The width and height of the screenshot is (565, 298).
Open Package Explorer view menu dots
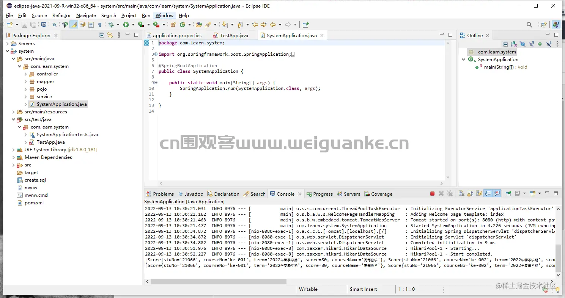point(119,35)
